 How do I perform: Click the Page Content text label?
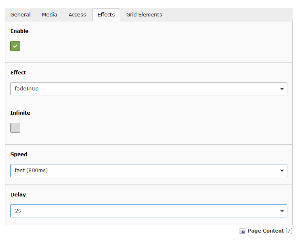pos(265,231)
